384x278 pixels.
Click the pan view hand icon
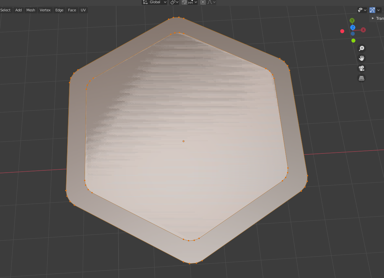coord(362,58)
